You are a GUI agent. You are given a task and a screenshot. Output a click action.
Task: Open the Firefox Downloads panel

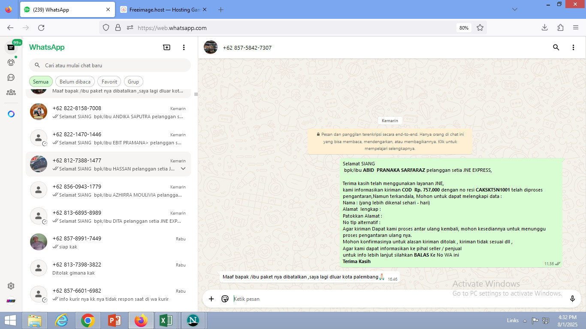point(544,27)
